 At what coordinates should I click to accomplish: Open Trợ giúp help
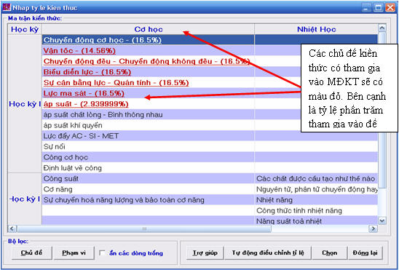pos(205,253)
